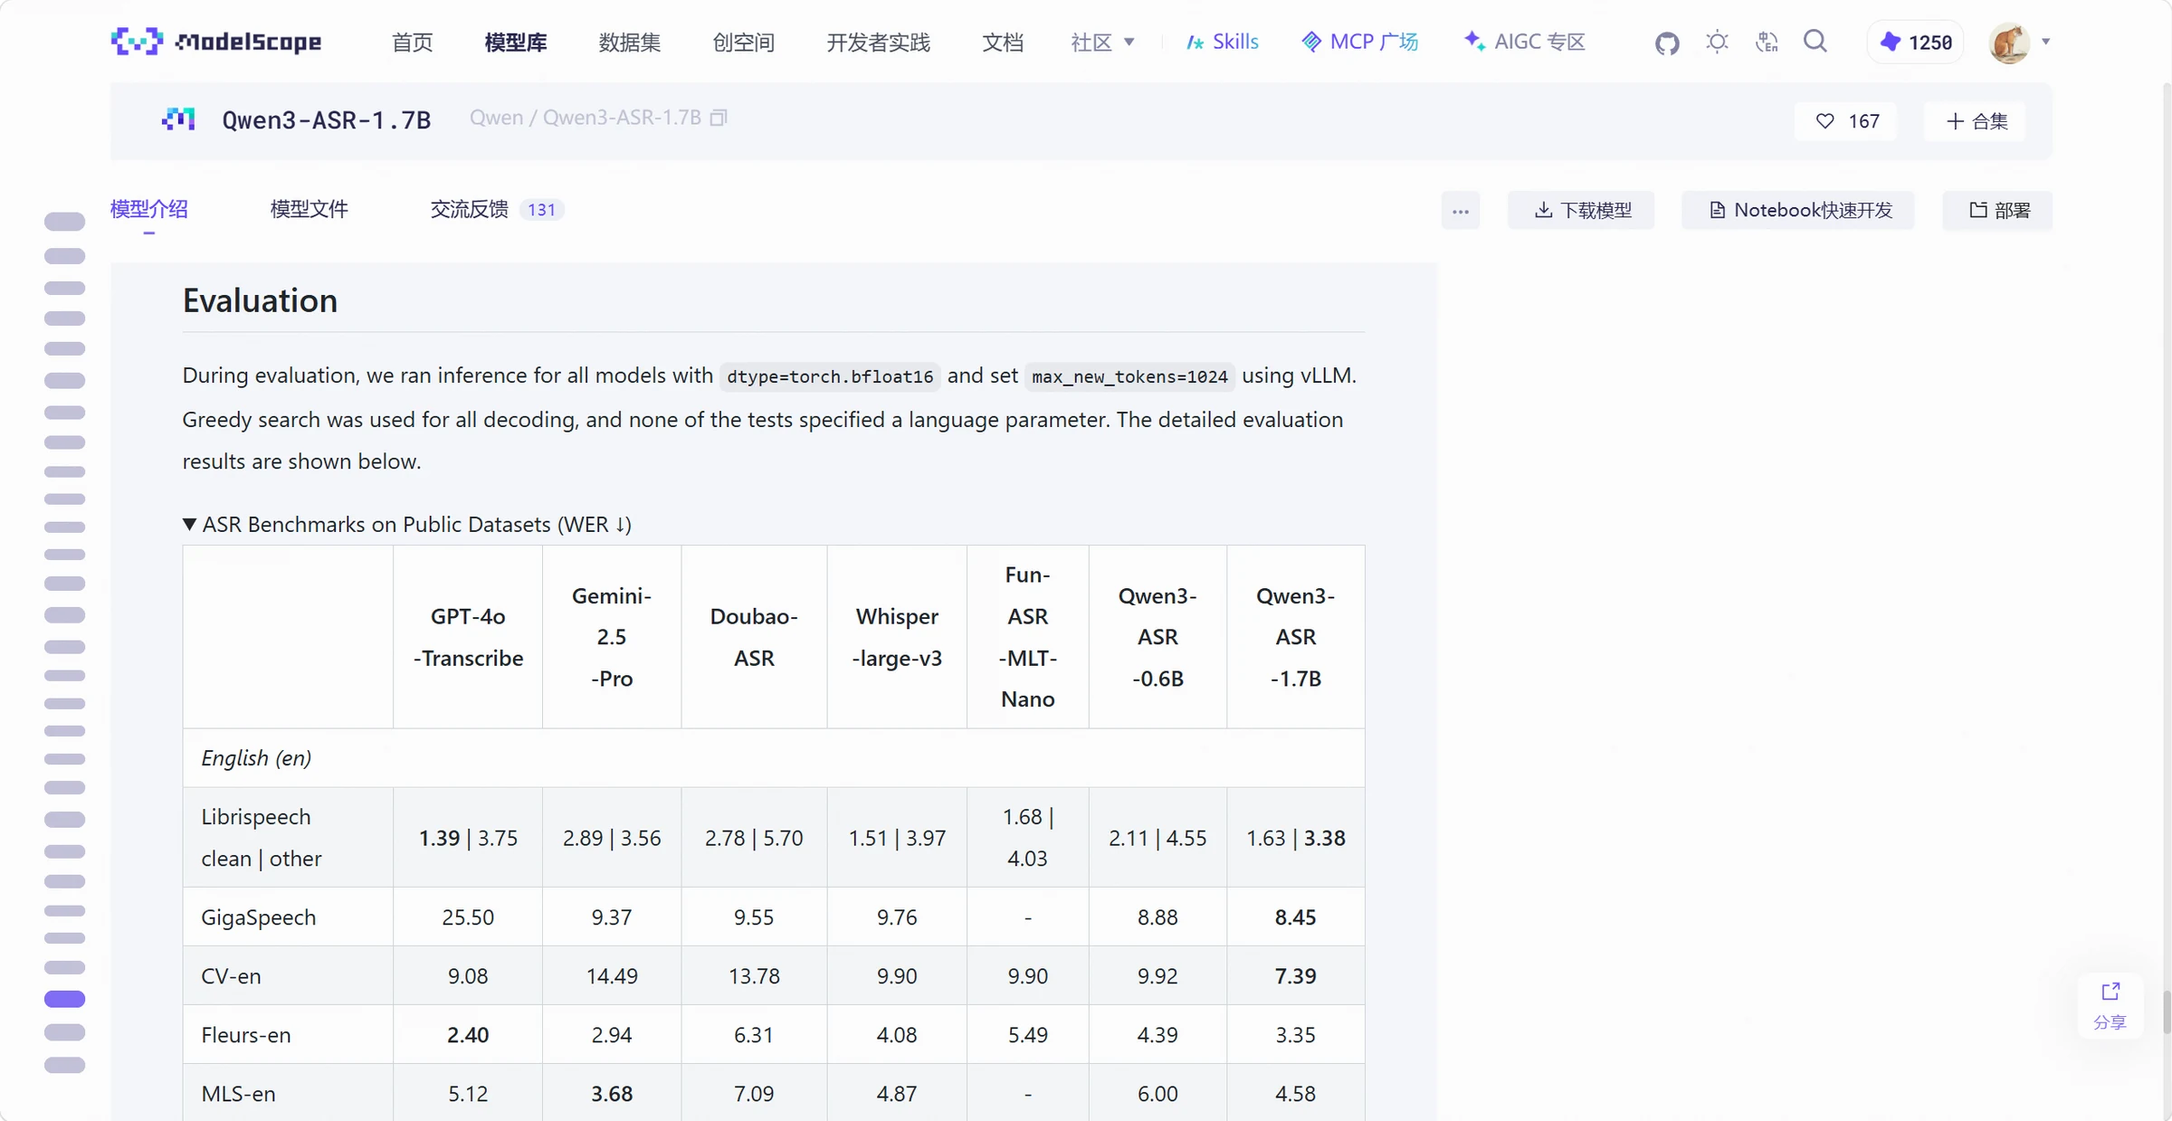Open the GitHub icon link
2172x1121 pixels.
click(x=1667, y=43)
